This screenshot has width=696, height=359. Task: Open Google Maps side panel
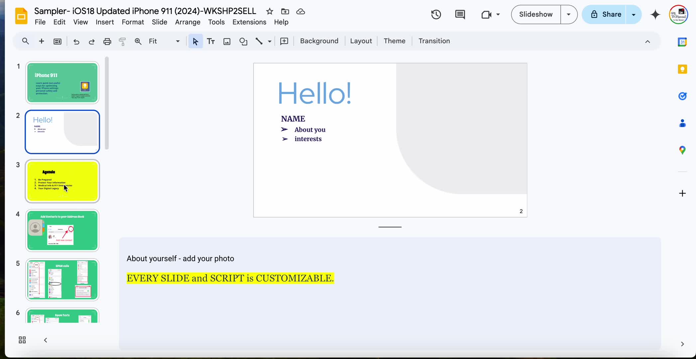682,150
